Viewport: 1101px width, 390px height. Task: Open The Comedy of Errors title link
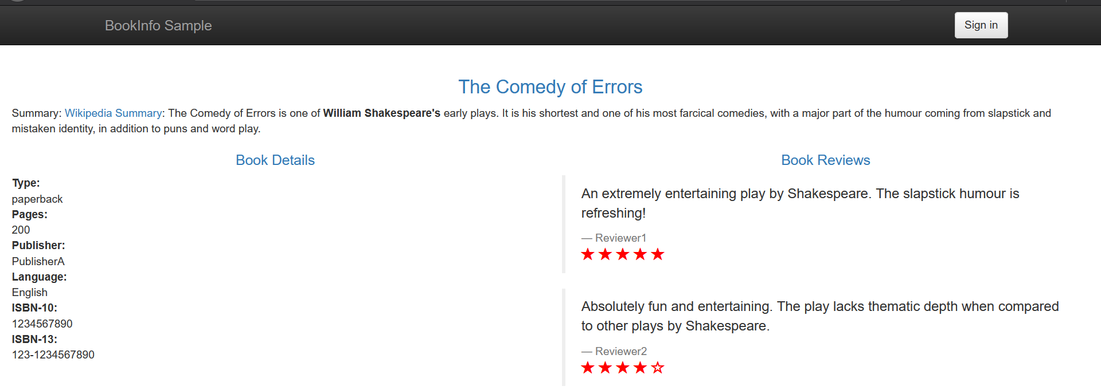[x=550, y=87]
